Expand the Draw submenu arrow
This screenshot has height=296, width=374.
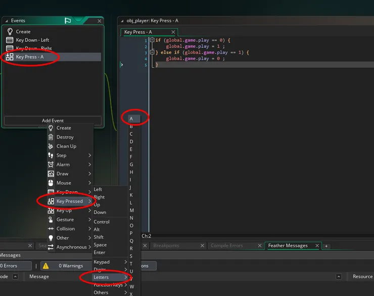[89, 173]
